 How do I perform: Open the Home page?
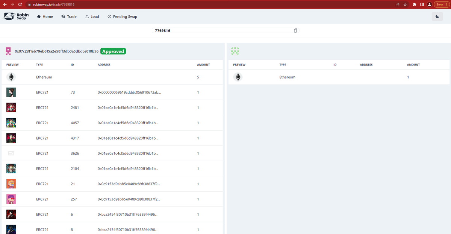pyautogui.click(x=45, y=16)
